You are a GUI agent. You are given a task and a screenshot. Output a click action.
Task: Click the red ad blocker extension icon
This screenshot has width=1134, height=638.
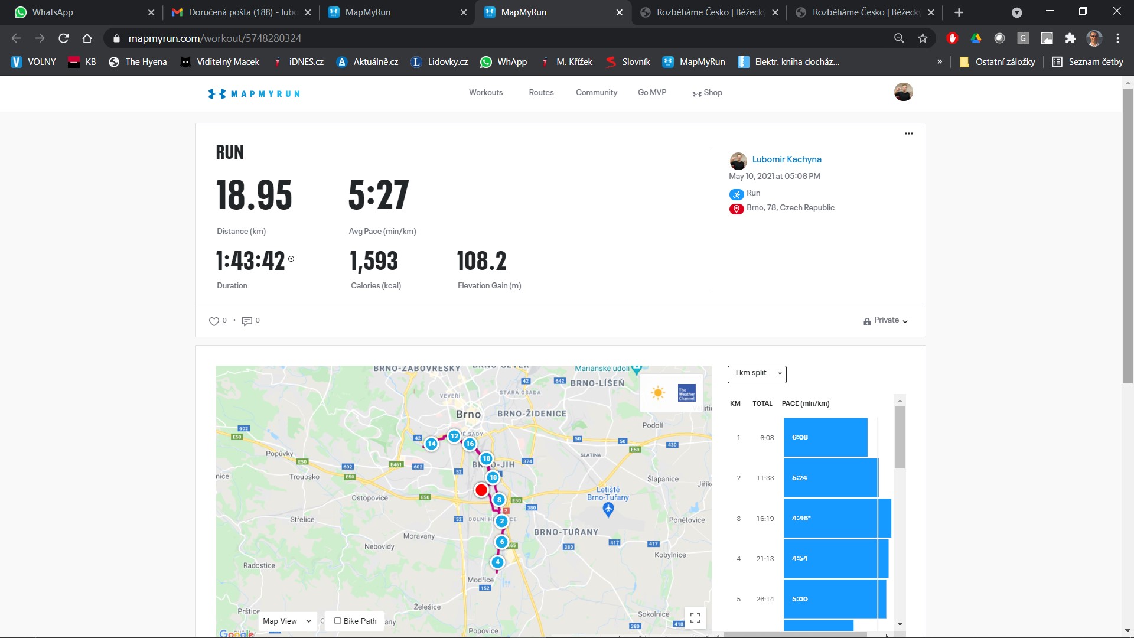click(x=952, y=38)
